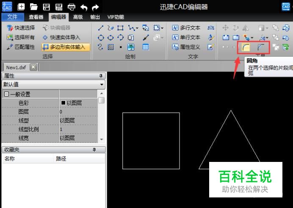Image resolution: width=293 pixels, height=208 pixels.
Task: Click the copy pages icon in draw group
Action: (x=130, y=38)
